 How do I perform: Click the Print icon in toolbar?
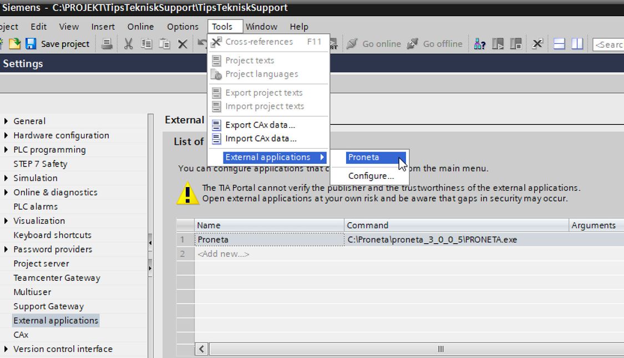click(x=106, y=43)
